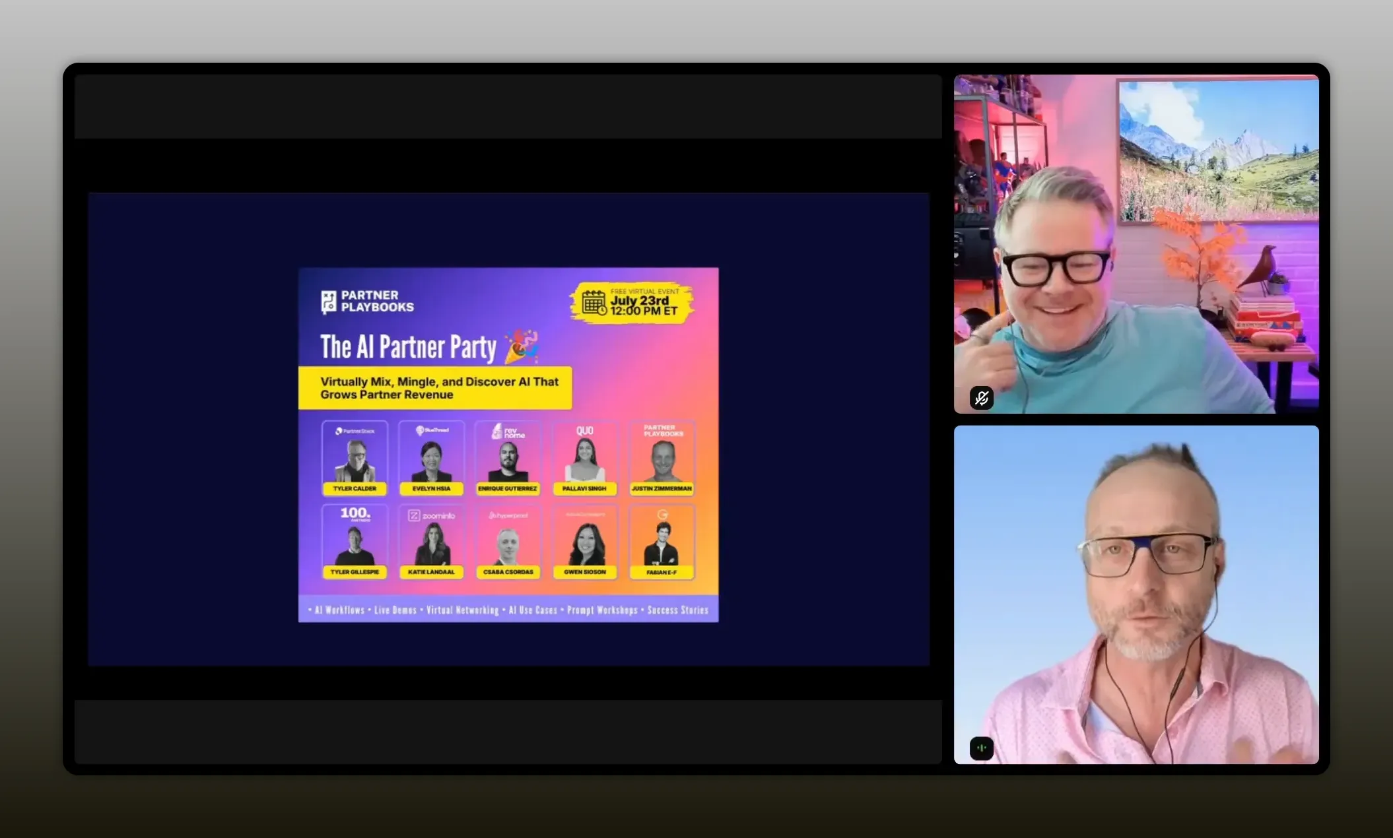
Task: Click the yellow subtitle "Virtually Mix, Mingle, and Discover AI"
Action: click(439, 388)
